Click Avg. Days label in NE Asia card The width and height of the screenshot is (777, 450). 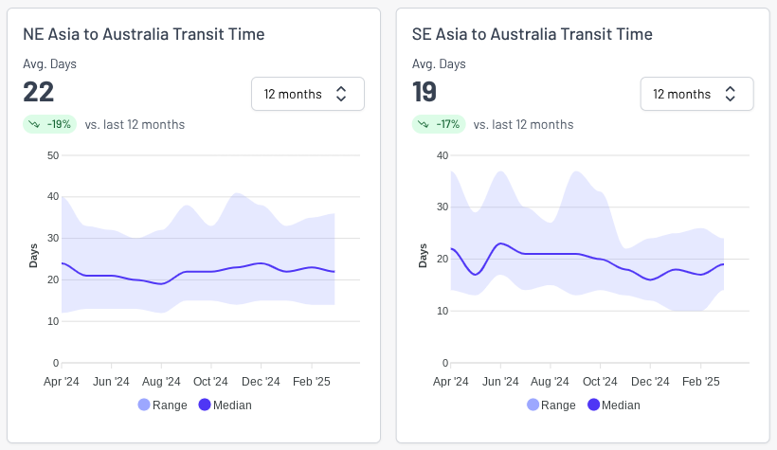tap(49, 63)
